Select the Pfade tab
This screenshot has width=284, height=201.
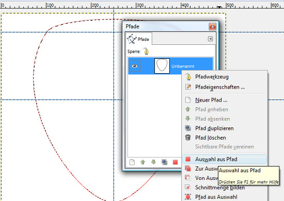[x=139, y=39]
